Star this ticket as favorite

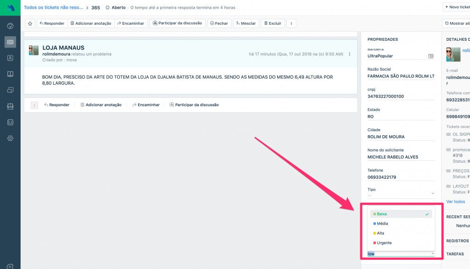(30, 23)
